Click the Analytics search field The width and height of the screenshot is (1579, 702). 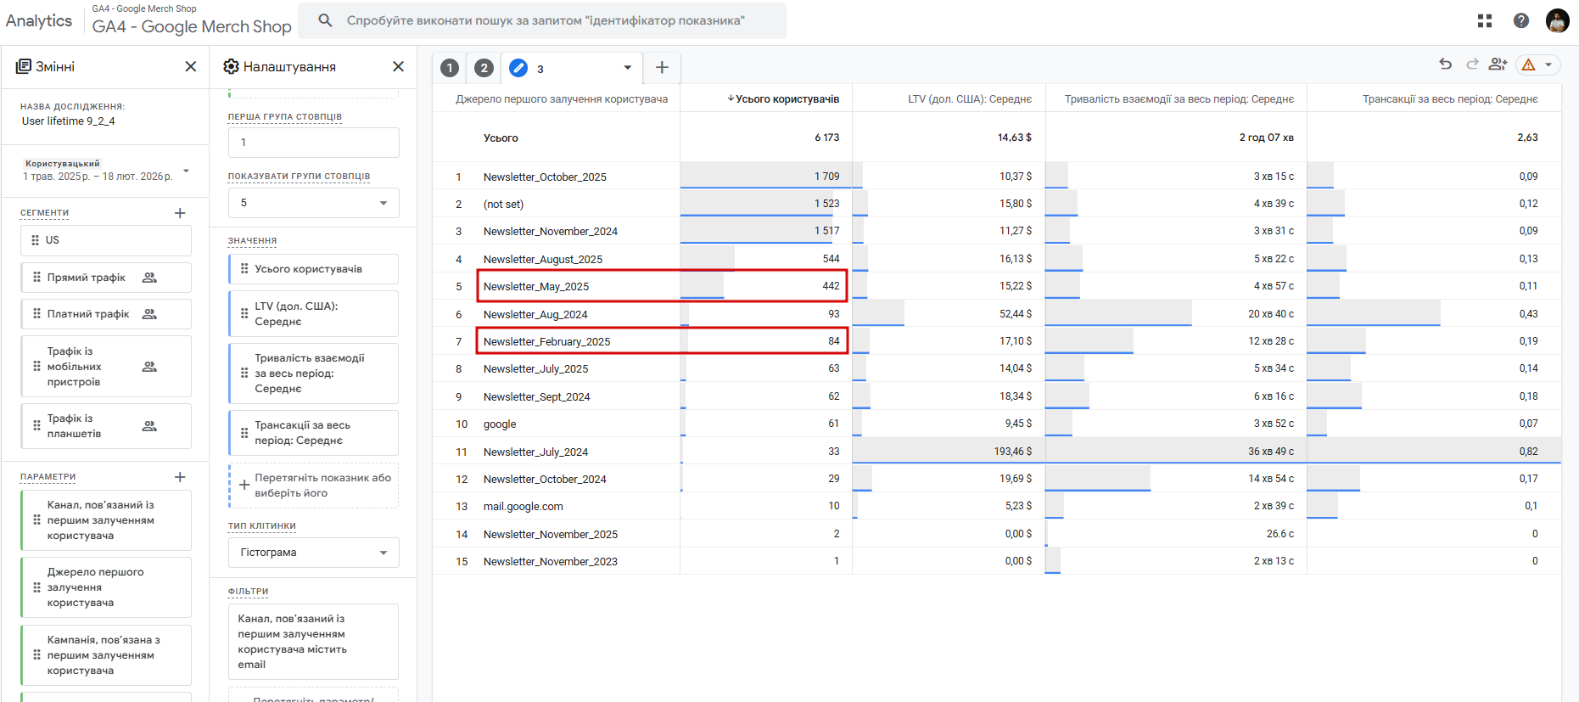(546, 20)
